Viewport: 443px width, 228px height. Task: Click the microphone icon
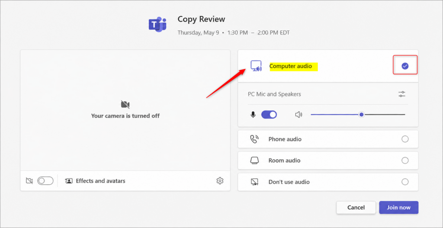[x=253, y=115]
